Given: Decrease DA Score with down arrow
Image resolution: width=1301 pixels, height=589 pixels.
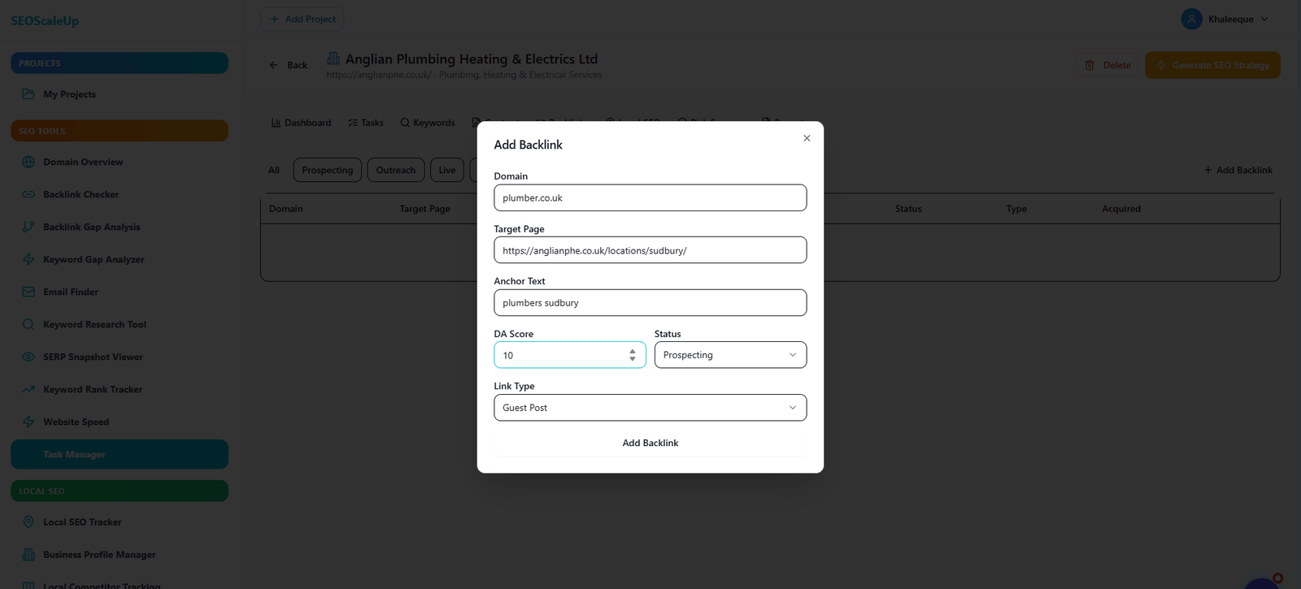Looking at the screenshot, I should (x=632, y=359).
